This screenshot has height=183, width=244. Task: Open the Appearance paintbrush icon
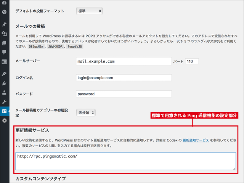(4, 74)
